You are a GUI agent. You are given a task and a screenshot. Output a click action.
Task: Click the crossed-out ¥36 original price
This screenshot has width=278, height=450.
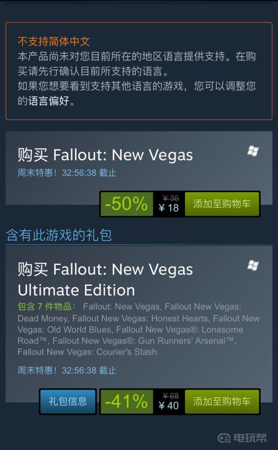[171, 198]
